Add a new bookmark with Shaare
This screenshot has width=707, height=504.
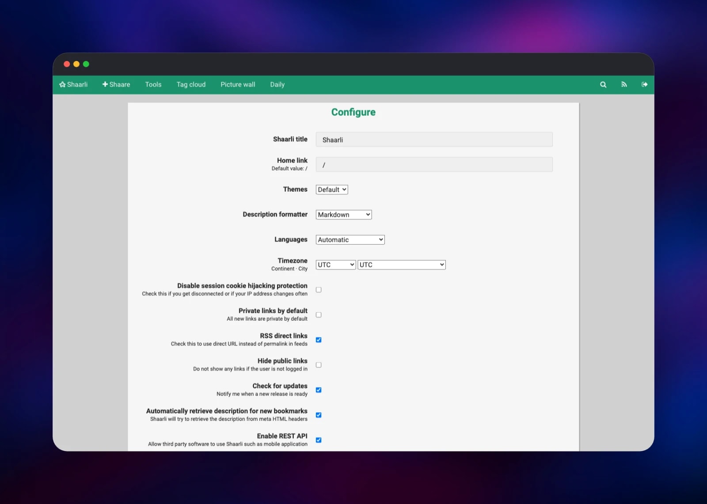tap(116, 84)
